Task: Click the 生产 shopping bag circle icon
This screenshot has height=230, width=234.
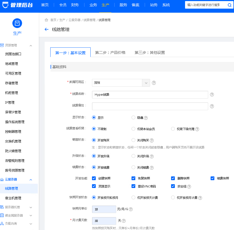Action: (x=17, y=23)
